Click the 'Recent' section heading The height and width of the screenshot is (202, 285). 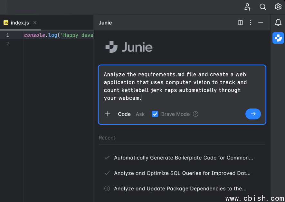pos(107,138)
